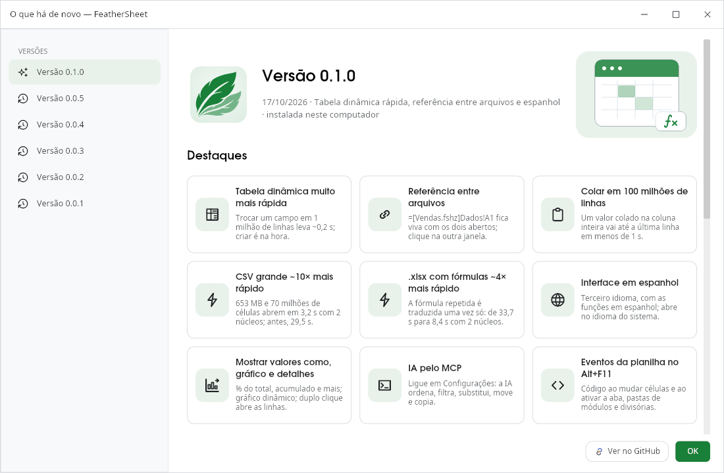
Task: Click the GitHub link icon on Ver no GitHub
Action: pos(599,451)
